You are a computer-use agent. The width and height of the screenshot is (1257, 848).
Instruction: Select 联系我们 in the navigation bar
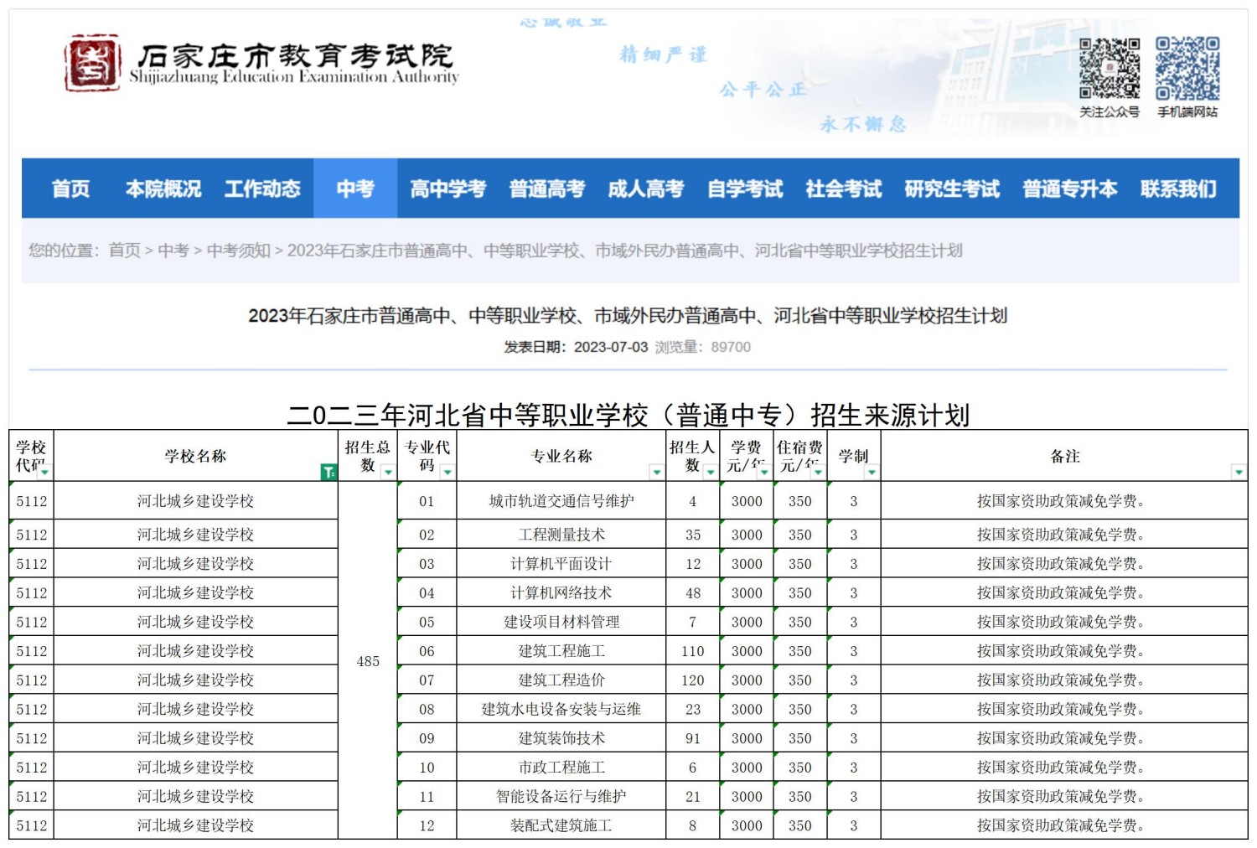coord(1177,189)
